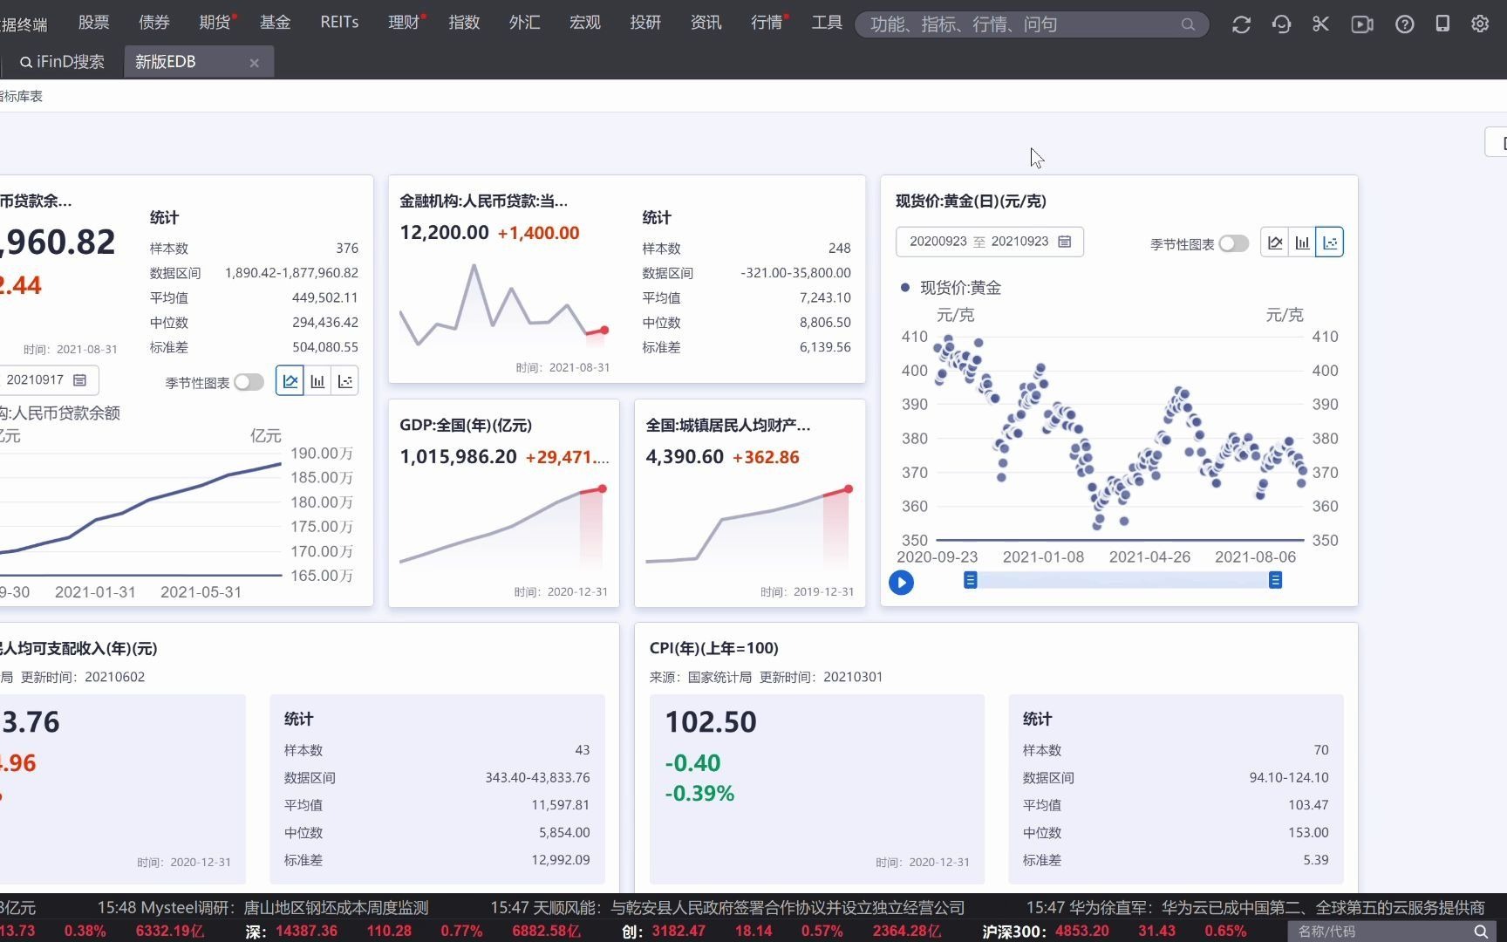Select bar chart icon in loan balance card

coord(318,381)
